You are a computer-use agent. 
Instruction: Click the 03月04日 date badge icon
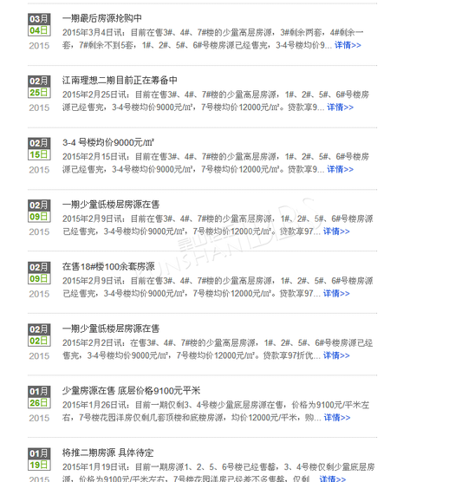click(x=39, y=24)
